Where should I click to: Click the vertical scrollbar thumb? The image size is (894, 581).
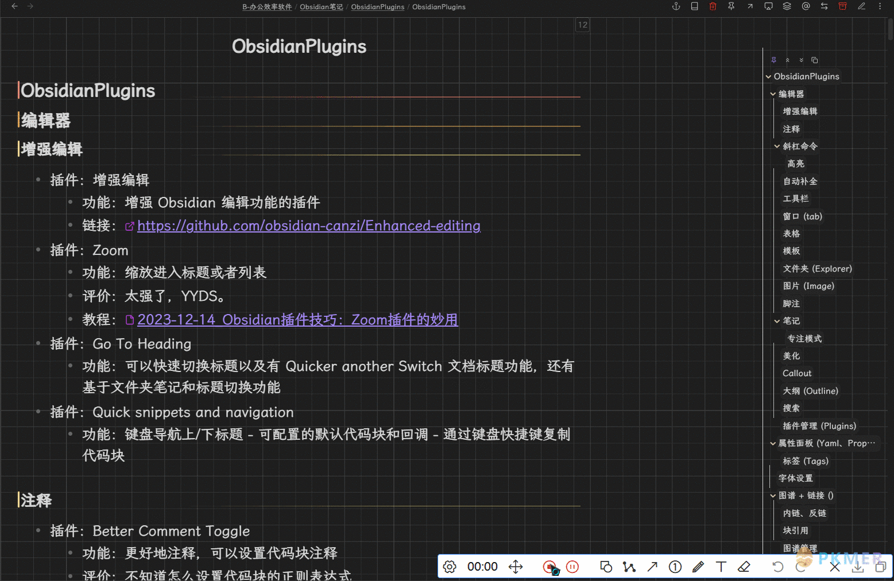(891, 29)
